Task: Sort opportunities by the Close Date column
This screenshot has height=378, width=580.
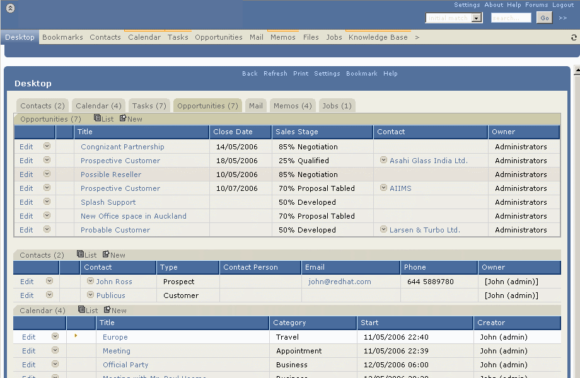Action: [233, 132]
